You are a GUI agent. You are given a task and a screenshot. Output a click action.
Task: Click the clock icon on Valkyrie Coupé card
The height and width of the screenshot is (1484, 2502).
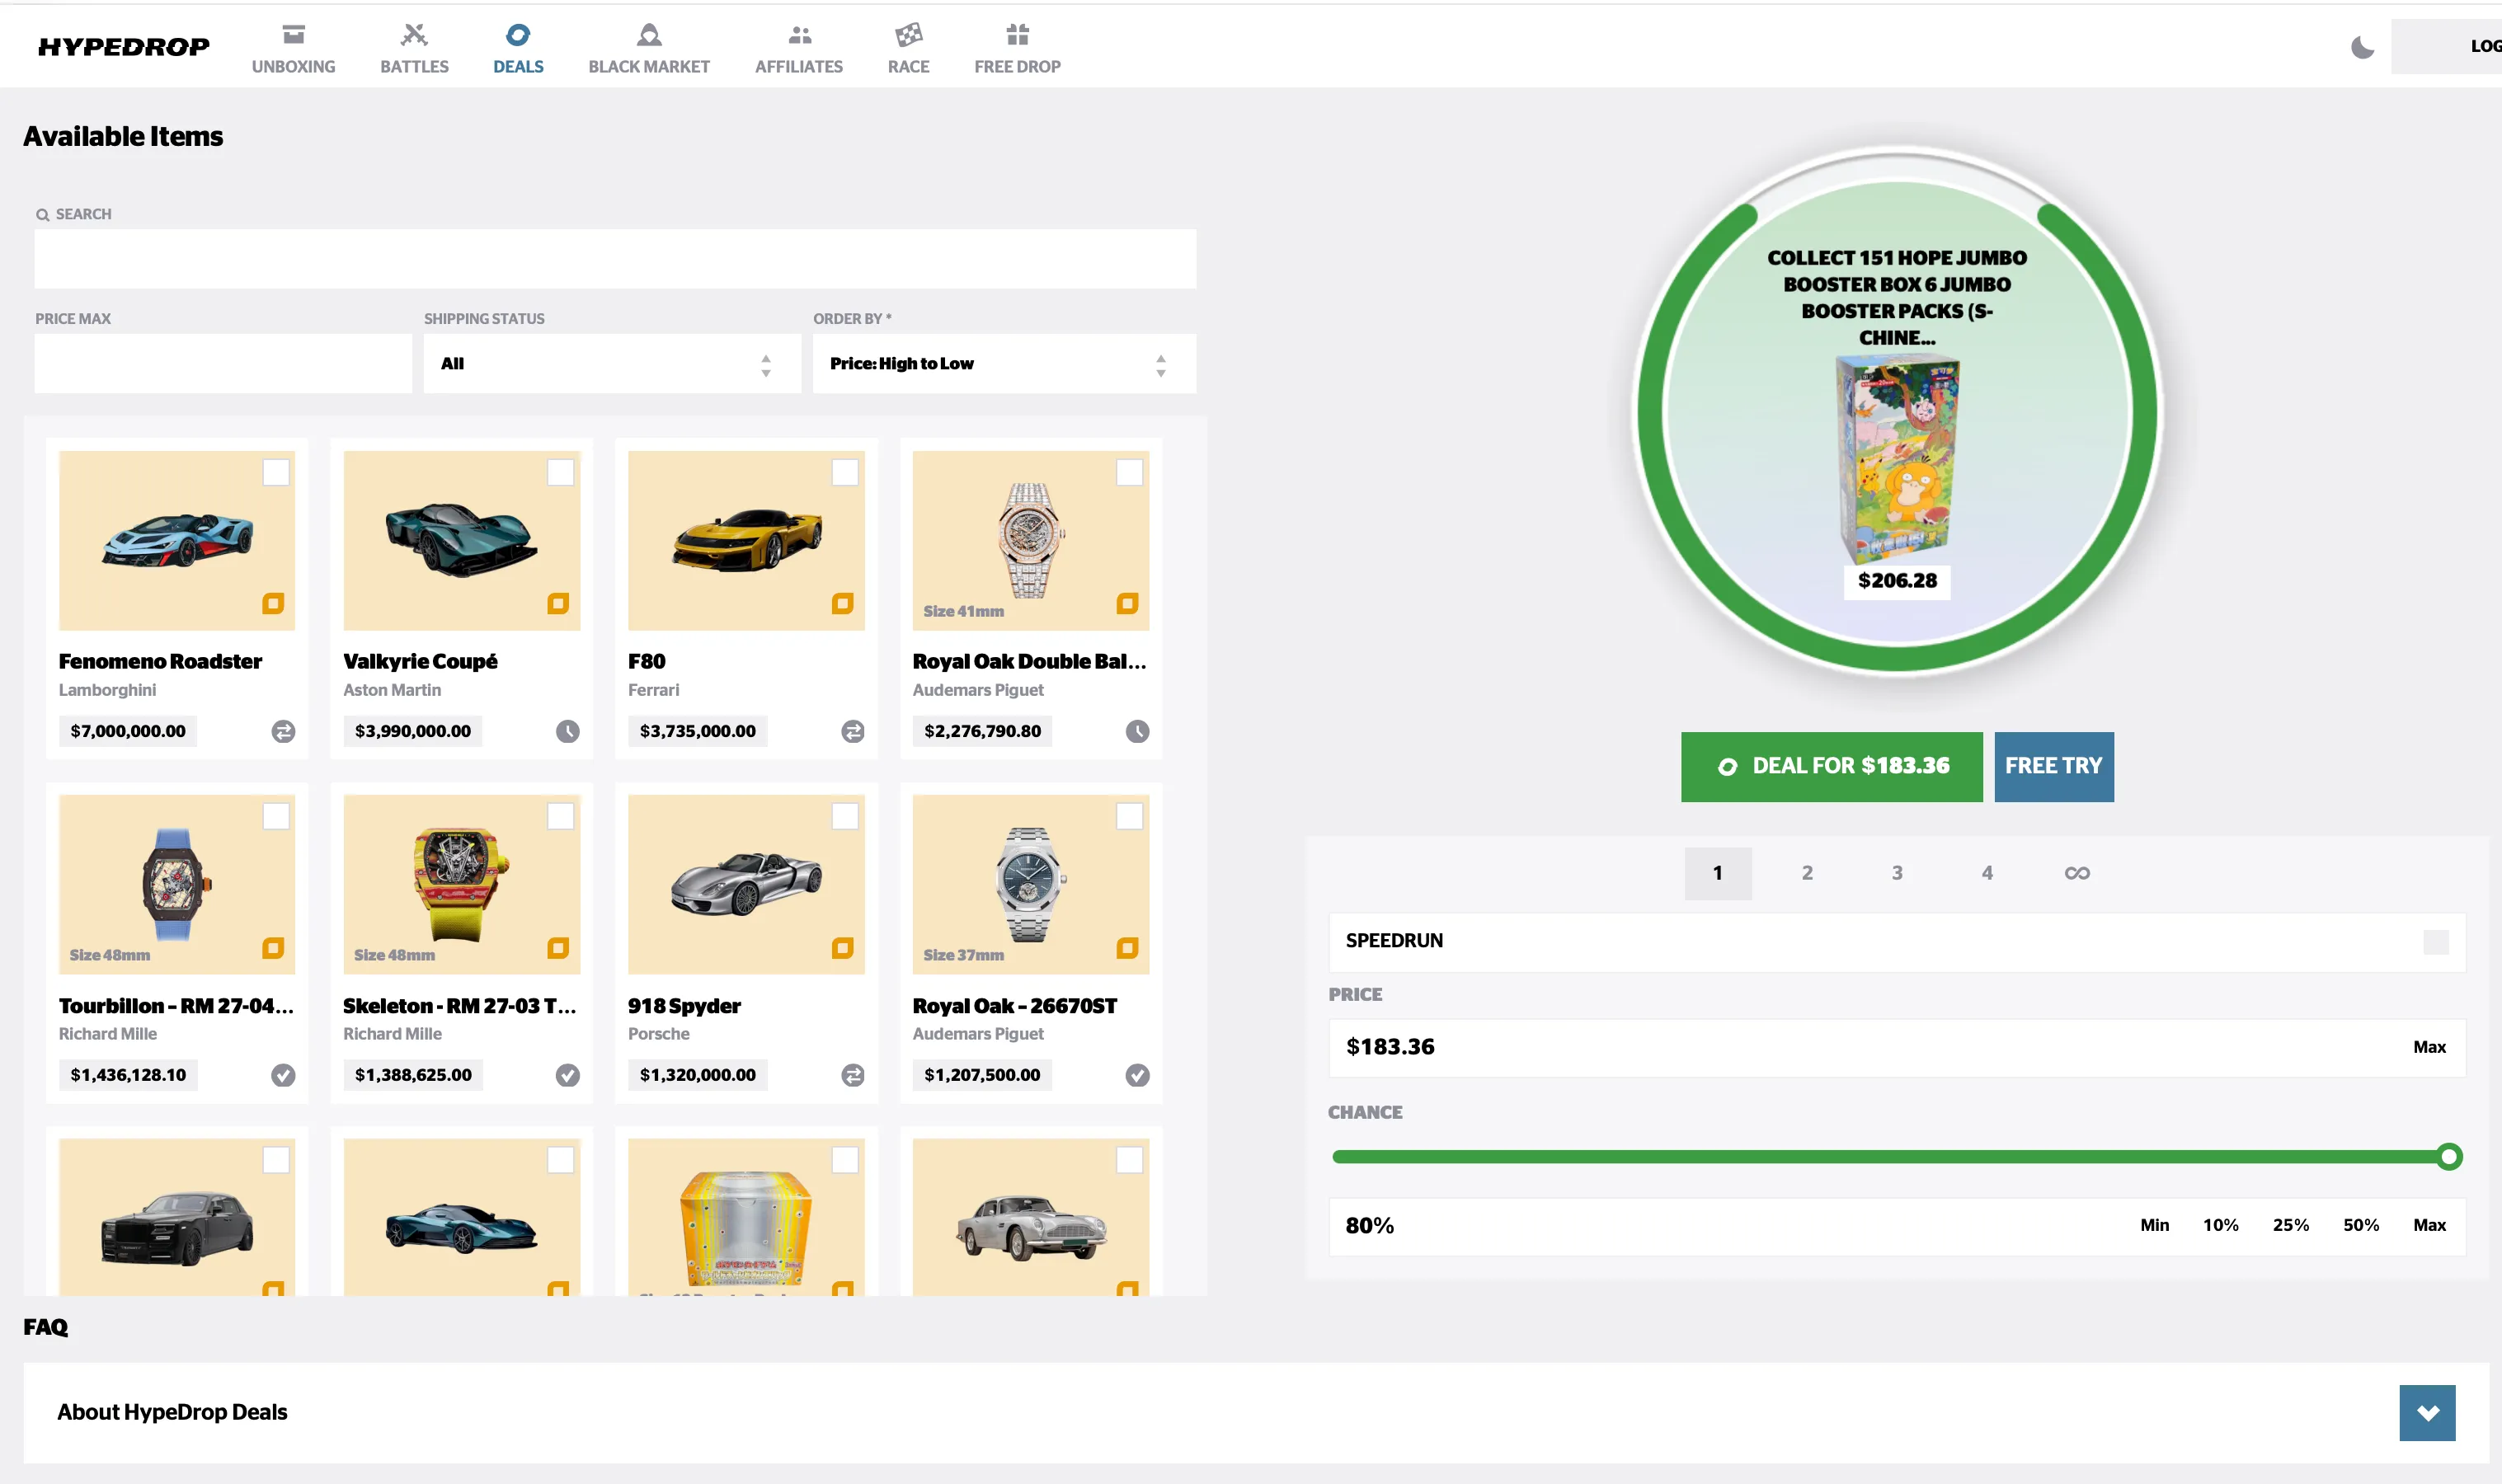pos(568,731)
